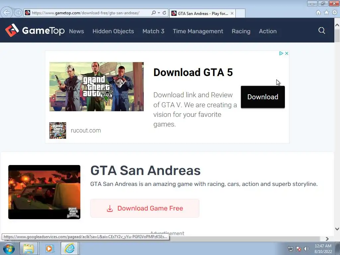This screenshot has height=255, width=340.
Task: Click the rucout.com advertiser link
Action: point(86,130)
